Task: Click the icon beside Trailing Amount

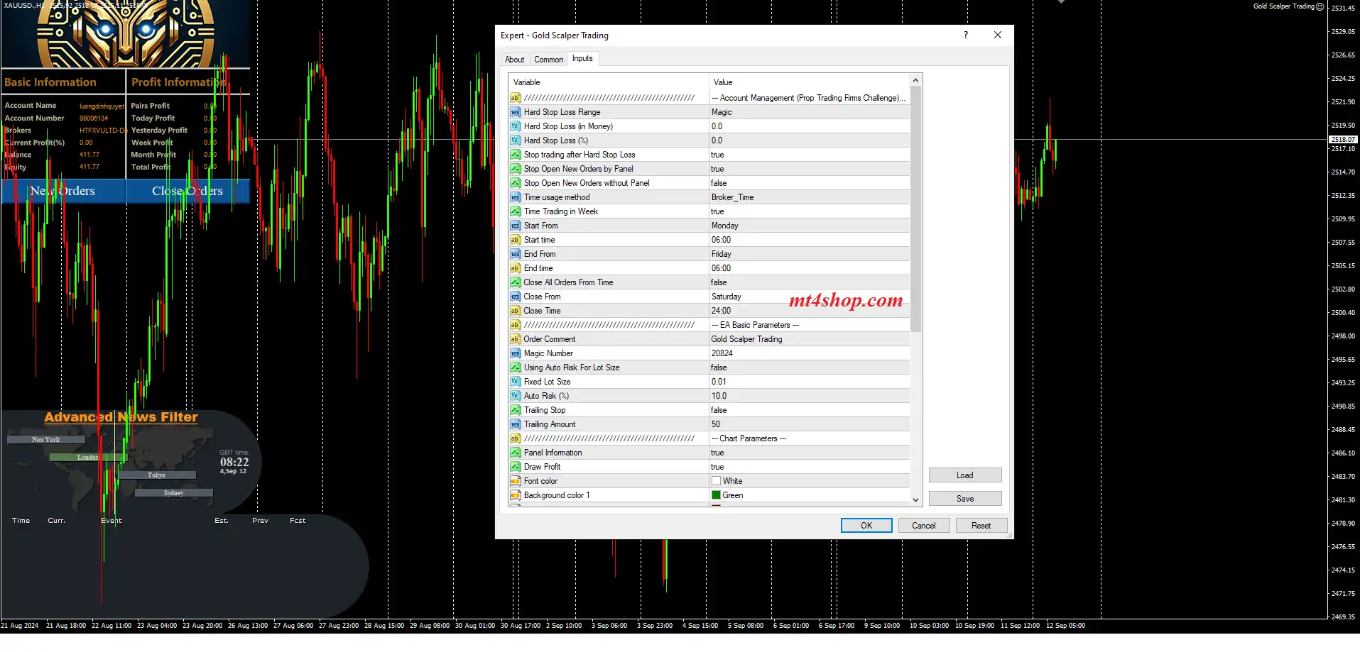Action: [x=516, y=424]
